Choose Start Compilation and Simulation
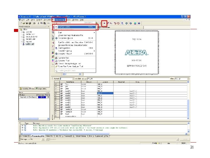The image size is (210, 158). pyautogui.click(x=76, y=42)
